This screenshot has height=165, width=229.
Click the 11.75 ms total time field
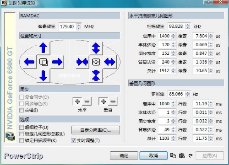(x=201, y=138)
